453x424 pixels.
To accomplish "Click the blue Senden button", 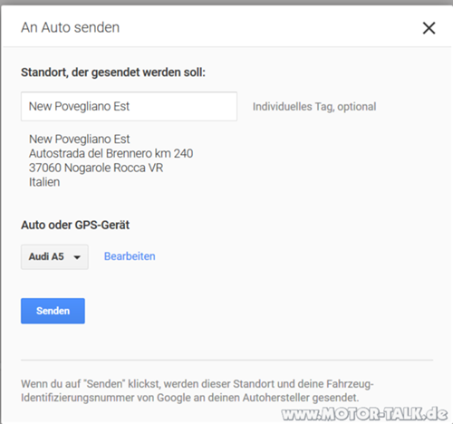I will point(53,311).
